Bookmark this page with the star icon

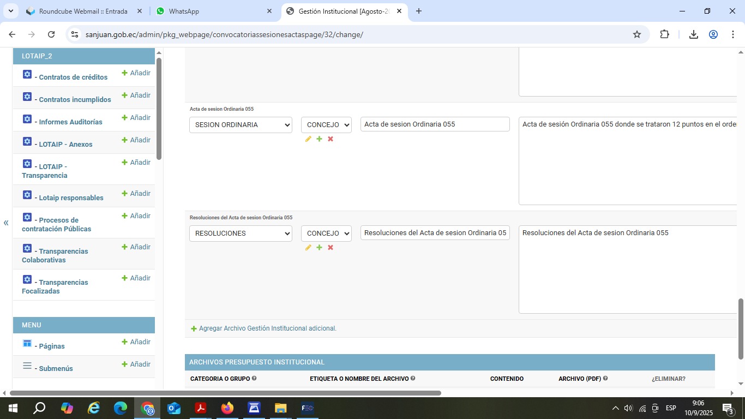(x=636, y=34)
